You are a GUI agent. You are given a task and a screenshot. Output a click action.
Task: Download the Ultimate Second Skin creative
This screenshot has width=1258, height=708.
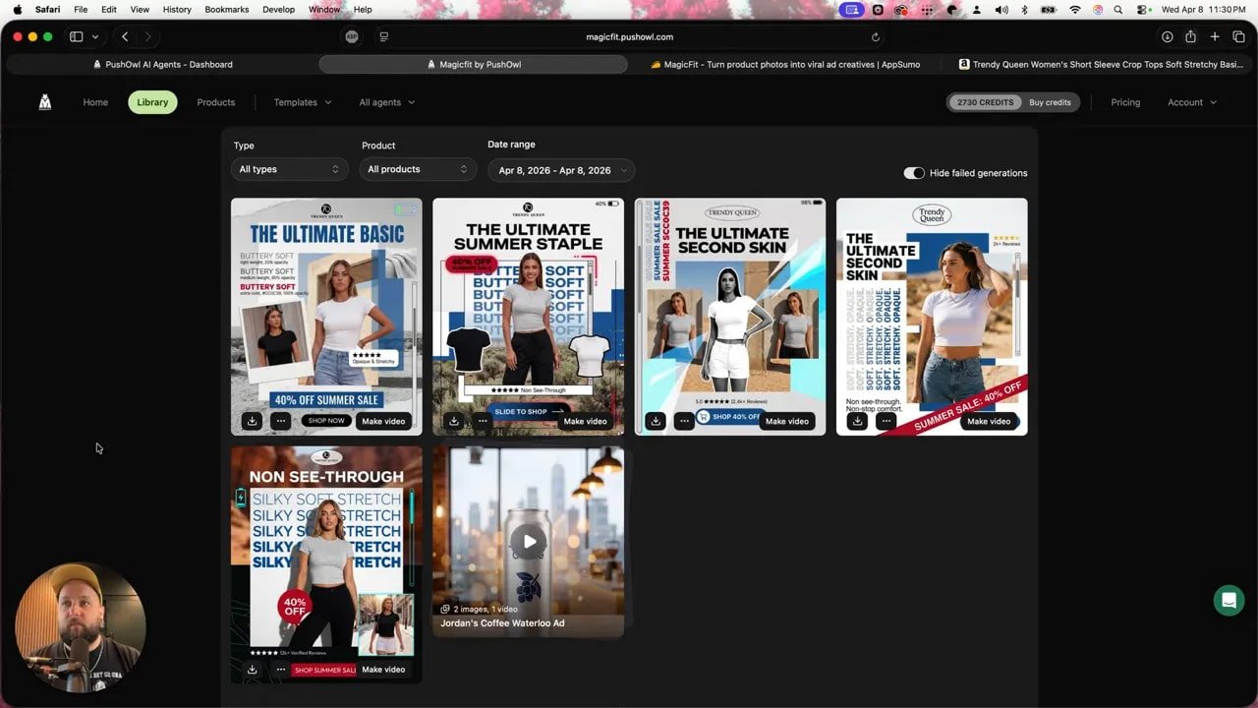point(656,421)
